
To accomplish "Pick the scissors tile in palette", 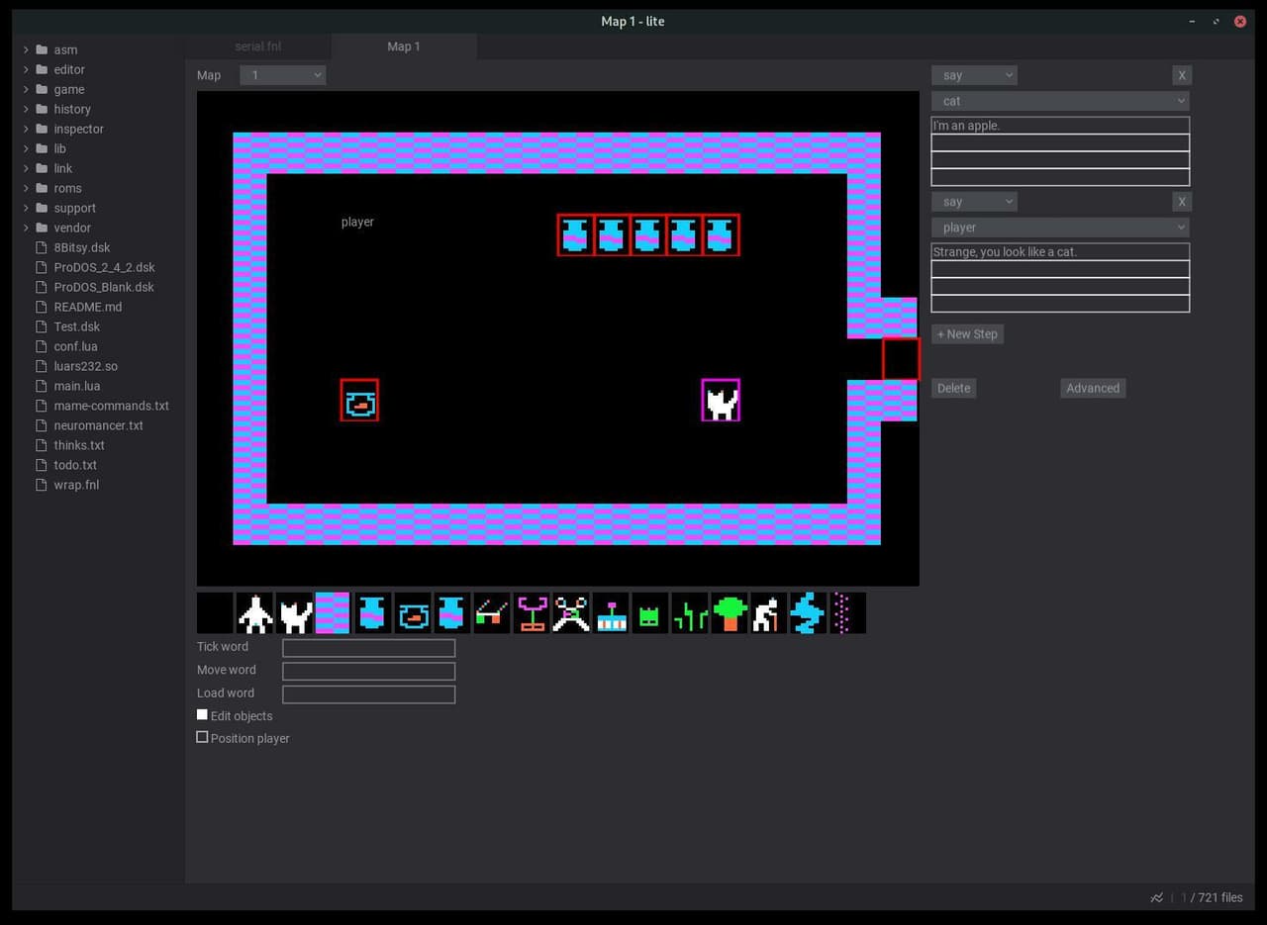I will click(571, 613).
